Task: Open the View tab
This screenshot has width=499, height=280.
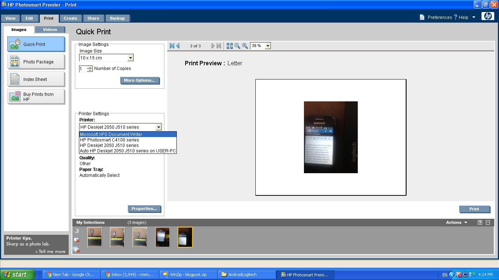Action: tap(10, 18)
